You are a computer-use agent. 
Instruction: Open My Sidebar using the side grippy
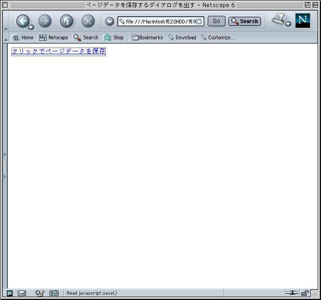pyautogui.click(x=5, y=166)
